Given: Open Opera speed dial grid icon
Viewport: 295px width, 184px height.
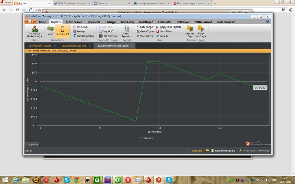Looking at the screenshot, I should tap(24, 10).
